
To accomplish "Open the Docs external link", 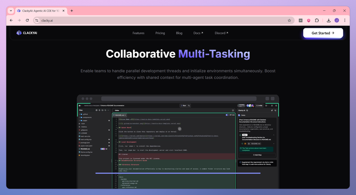I will (x=198, y=33).
